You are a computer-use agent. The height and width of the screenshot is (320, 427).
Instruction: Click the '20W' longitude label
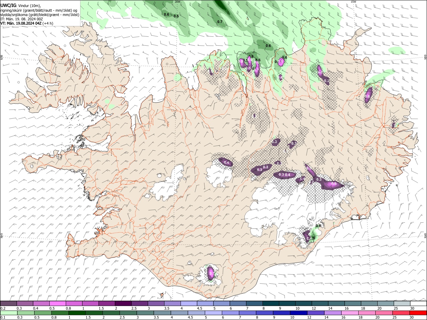coord(177,2)
